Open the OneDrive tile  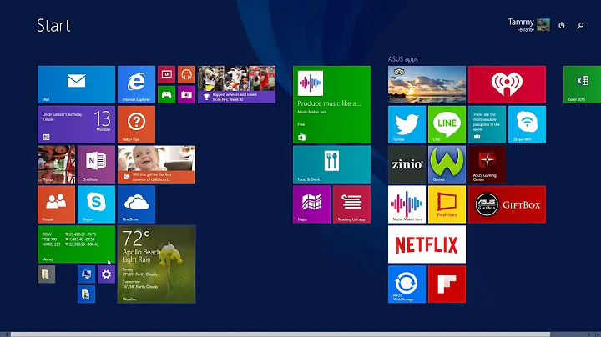click(x=136, y=204)
